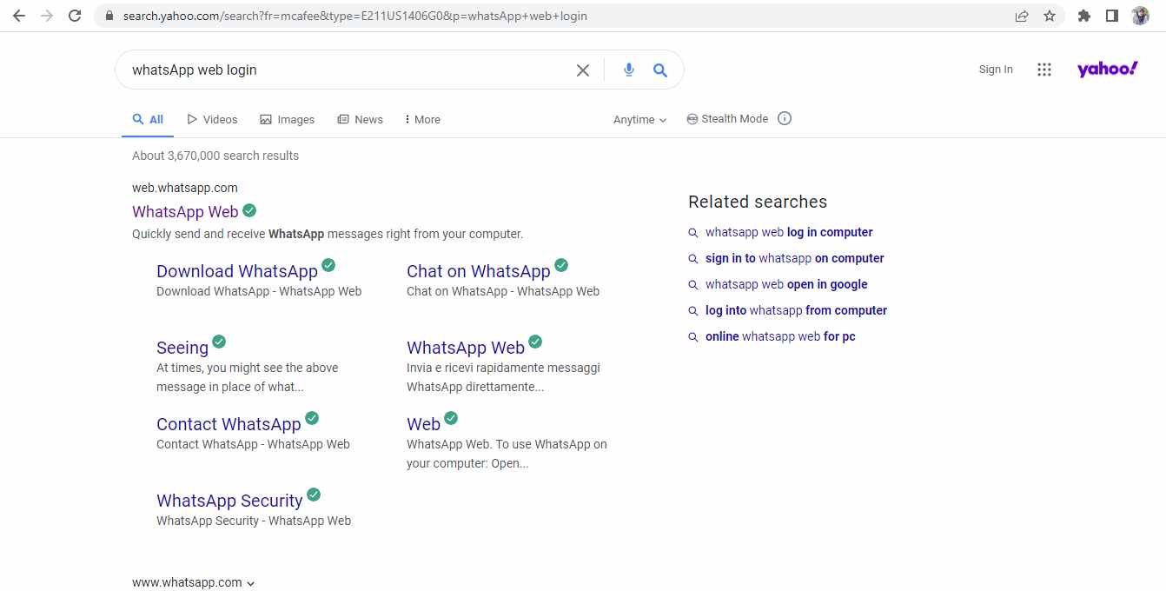Click verified checkmark next to WhatsApp Web title

249,210
